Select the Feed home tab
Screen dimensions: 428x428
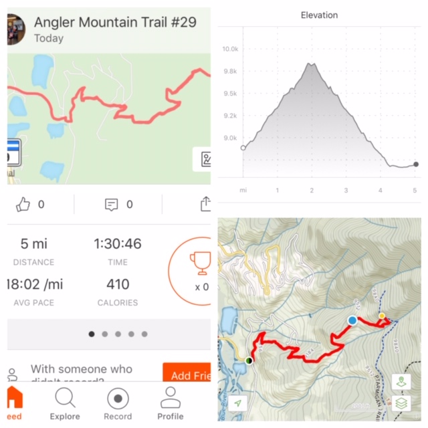click(15, 405)
